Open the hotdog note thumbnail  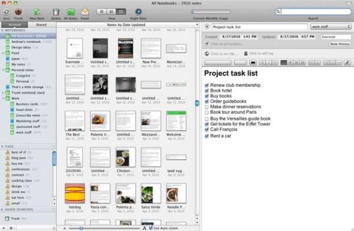75,193
